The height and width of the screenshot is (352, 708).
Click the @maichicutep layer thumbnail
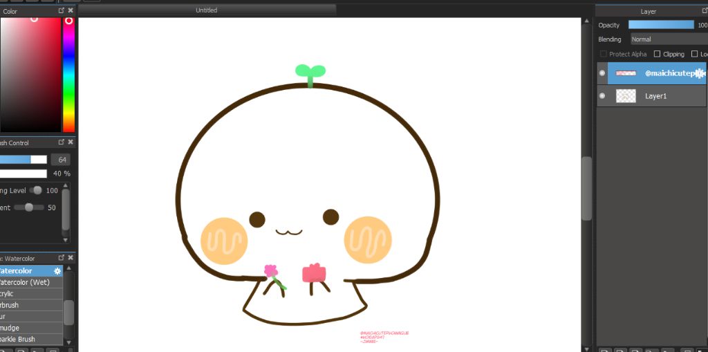tap(626, 73)
